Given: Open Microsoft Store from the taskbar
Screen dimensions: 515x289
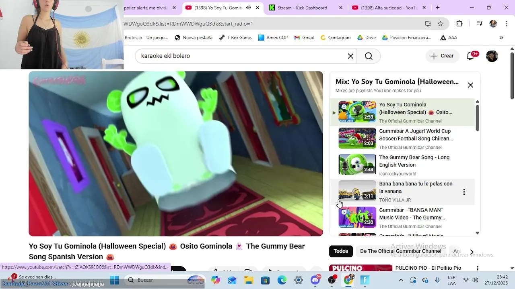Looking at the screenshot, I should pos(265,280).
